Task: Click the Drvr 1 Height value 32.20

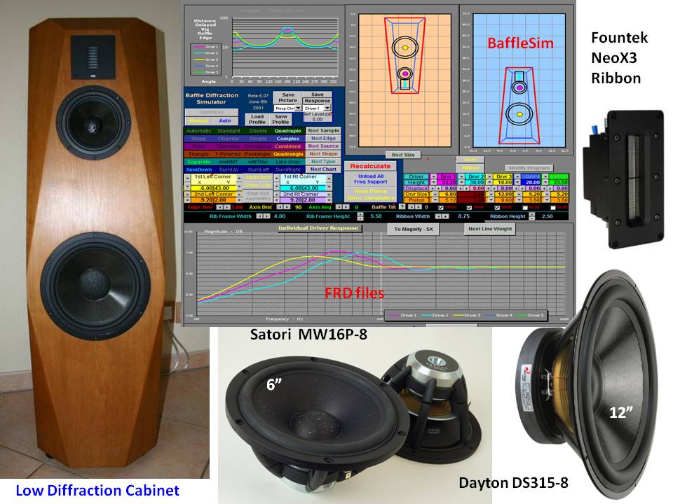Action: coord(447,182)
